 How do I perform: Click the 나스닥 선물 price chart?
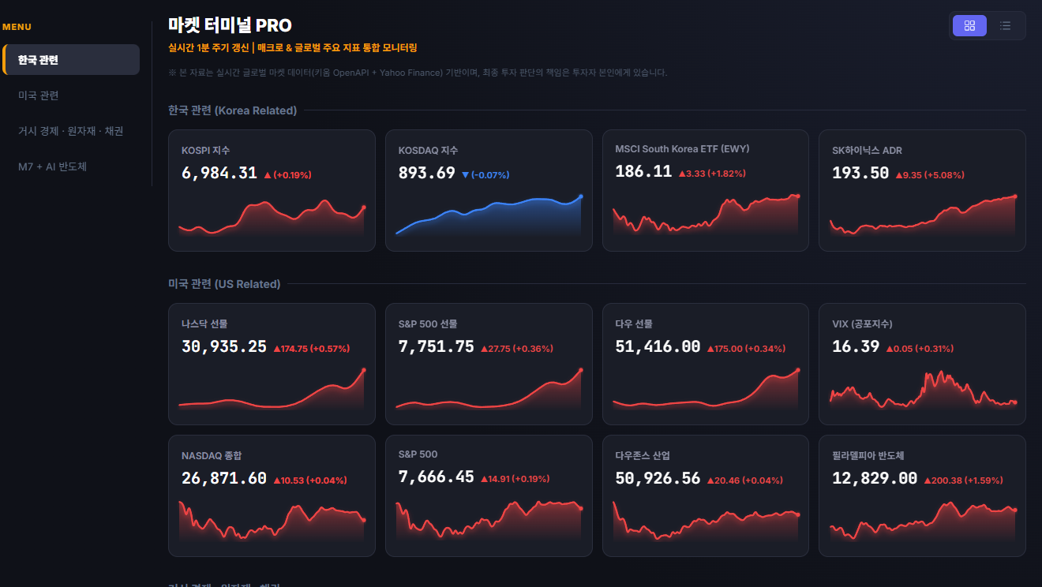(x=272, y=388)
